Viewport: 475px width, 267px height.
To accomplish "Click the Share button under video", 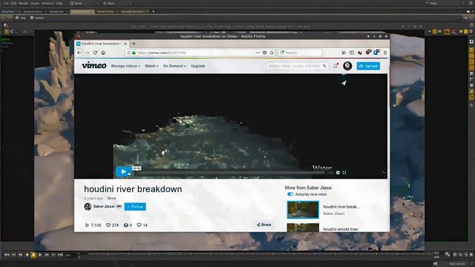I will point(264,225).
